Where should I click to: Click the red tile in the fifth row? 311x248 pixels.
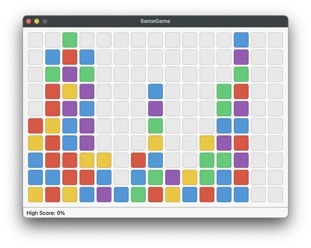pos(53,108)
